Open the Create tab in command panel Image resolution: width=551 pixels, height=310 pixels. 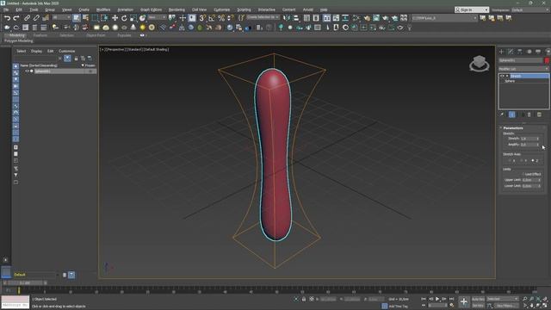click(x=501, y=52)
